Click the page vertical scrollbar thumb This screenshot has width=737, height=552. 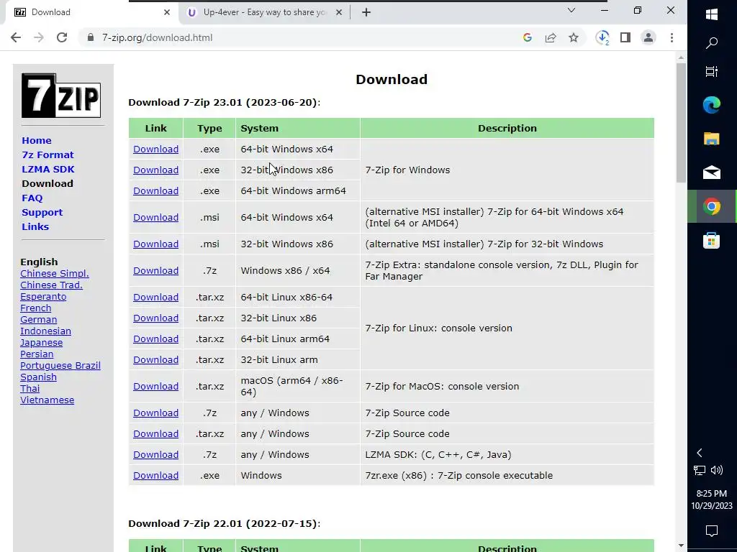click(681, 122)
